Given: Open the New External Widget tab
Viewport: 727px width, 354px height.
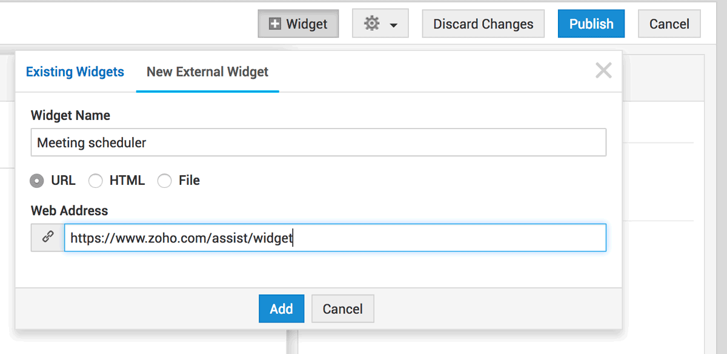Looking at the screenshot, I should coord(208,72).
